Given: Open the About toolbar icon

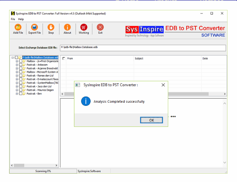Looking at the screenshot, I should (x=67, y=27).
